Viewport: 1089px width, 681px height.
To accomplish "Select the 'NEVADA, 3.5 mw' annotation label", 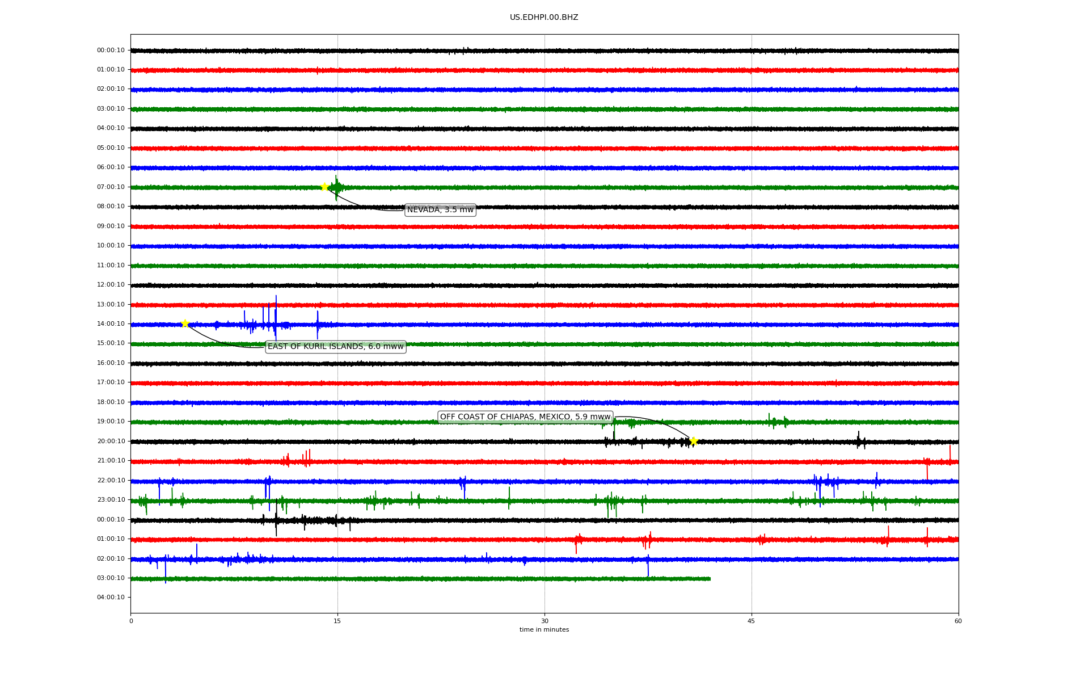I will [x=440, y=210].
